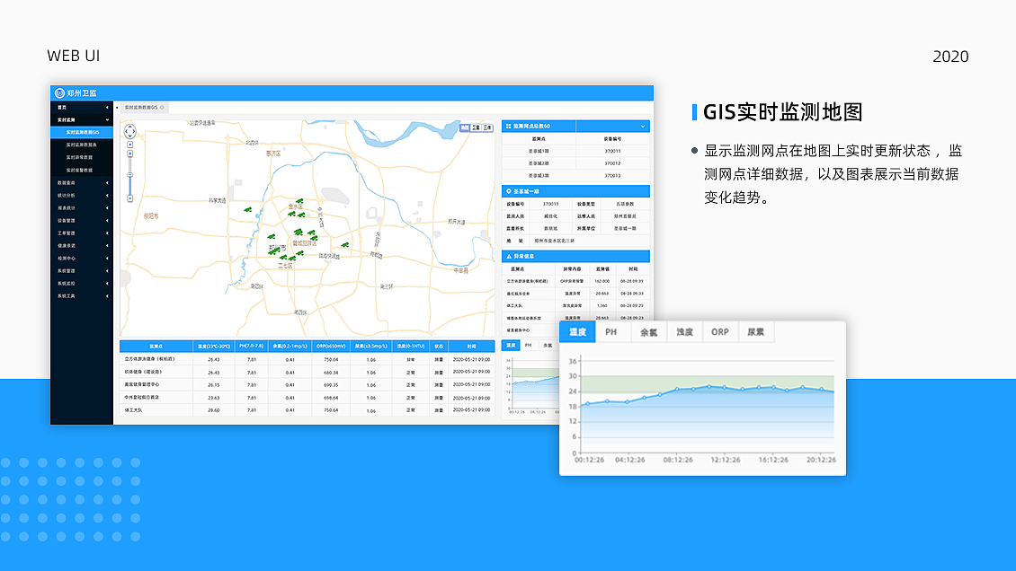The width and height of the screenshot is (1016, 571).
Task: Click the 监测点 header in the bottom data table
Action: click(x=156, y=347)
